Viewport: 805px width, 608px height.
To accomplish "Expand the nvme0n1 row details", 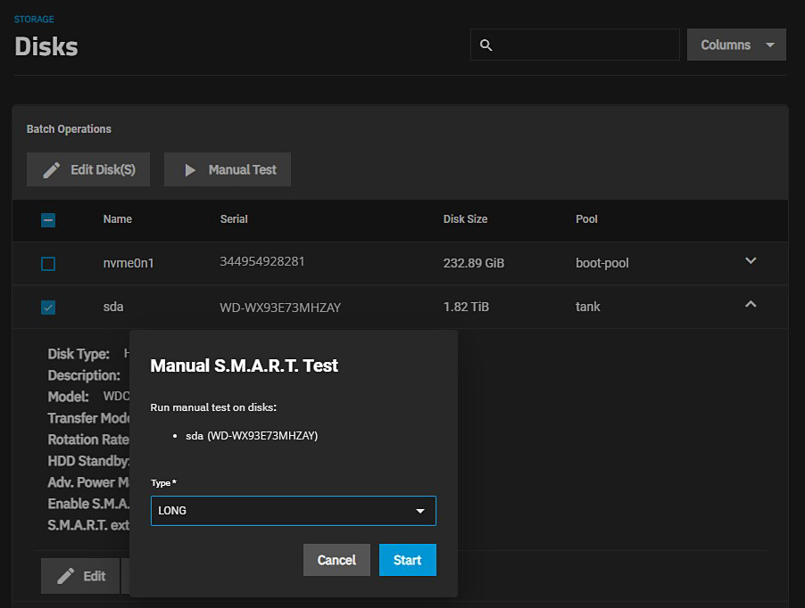I will [751, 261].
